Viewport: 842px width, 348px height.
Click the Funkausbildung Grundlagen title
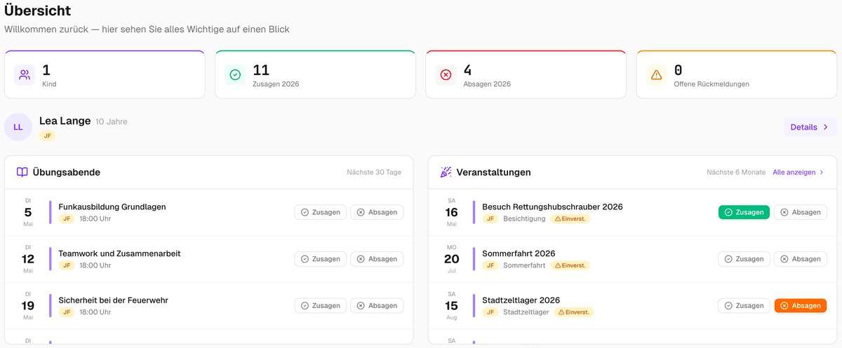click(112, 207)
